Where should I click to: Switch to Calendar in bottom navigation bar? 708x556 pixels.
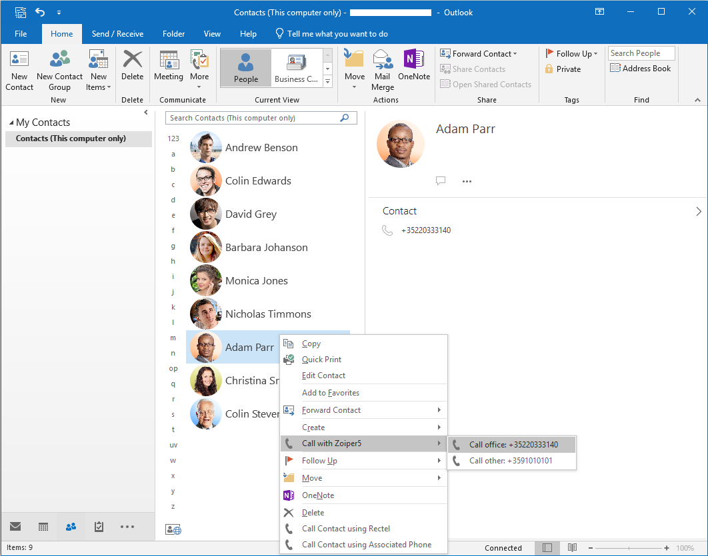43,527
